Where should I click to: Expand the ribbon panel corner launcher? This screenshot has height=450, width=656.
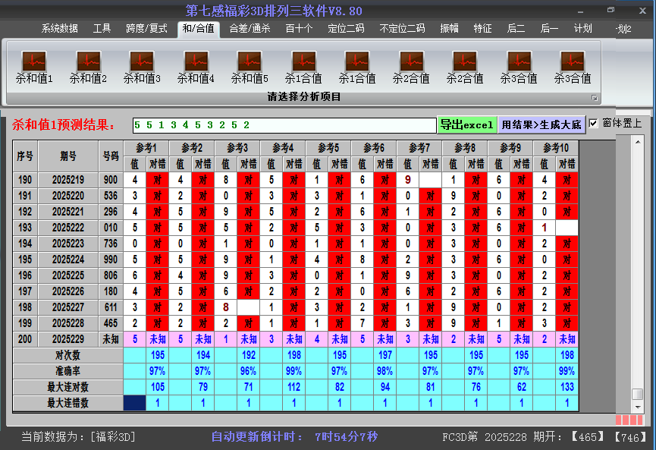(x=595, y=98)
